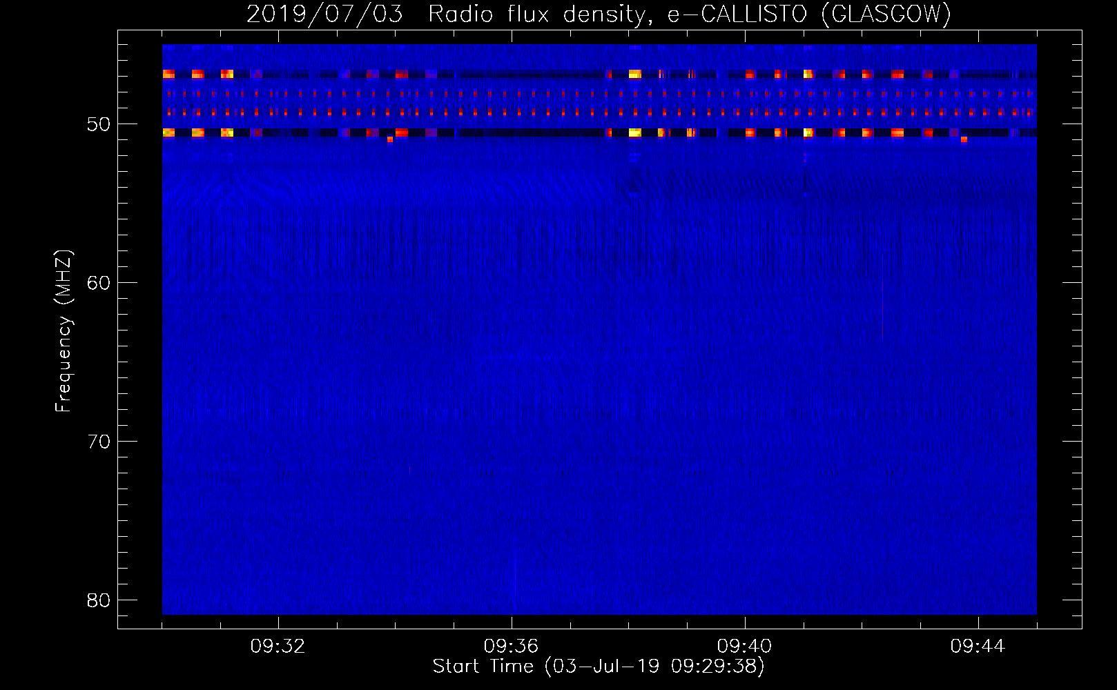The width and height of the screenshot is (1117, 690).
Task: Click the 09:32 time tick label
Action: click(278, 647)
